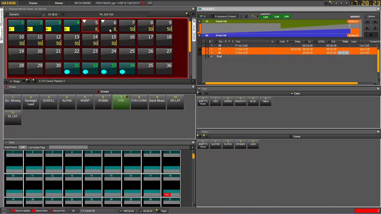The image size is (381, 214).
Task: Select channel 5 in the playback field
Action: coord(90,26)
